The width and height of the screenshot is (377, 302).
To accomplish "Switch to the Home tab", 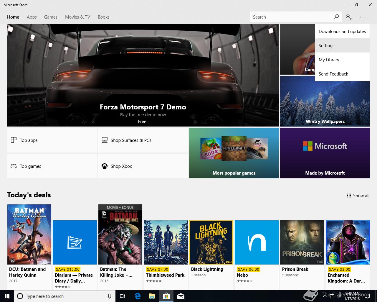I will point(13,17).
